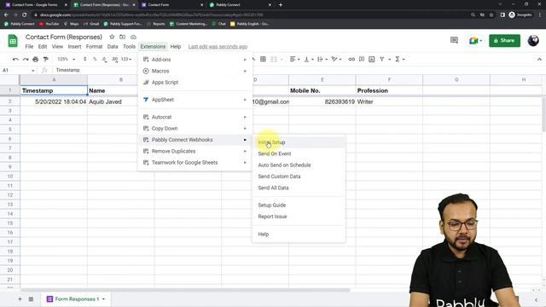Click the green Share button
Image resolution: width=546 pixels, height=307 pixels.
pyautogui.click(x=504, y=41)
